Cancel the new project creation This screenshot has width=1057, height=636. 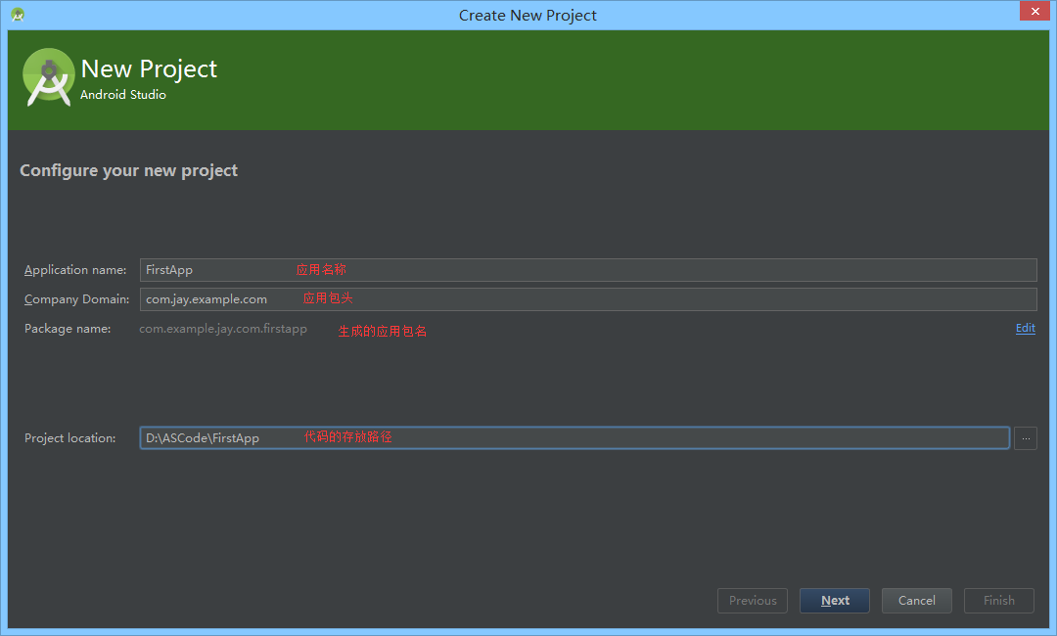(916, 600)
